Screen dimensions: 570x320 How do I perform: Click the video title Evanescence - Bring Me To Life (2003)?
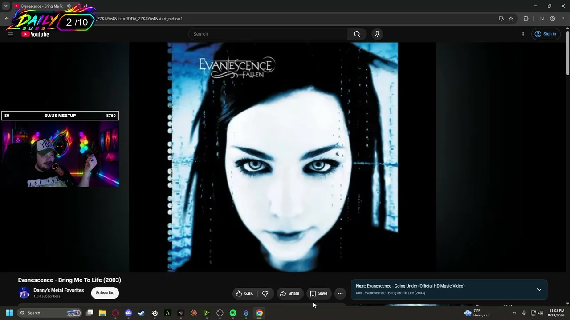(x=69, y=280)
